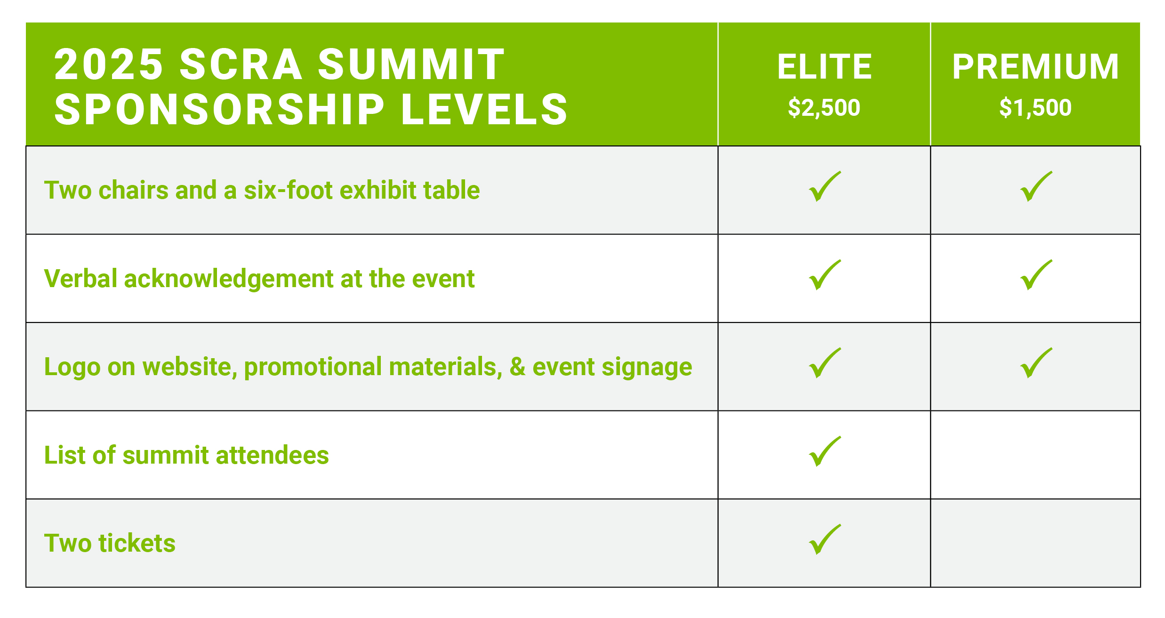Click the 2025 SCRA Summit title
Image resolution: width=1165 pixels, height=618 pixels.
tap(311, 87)
